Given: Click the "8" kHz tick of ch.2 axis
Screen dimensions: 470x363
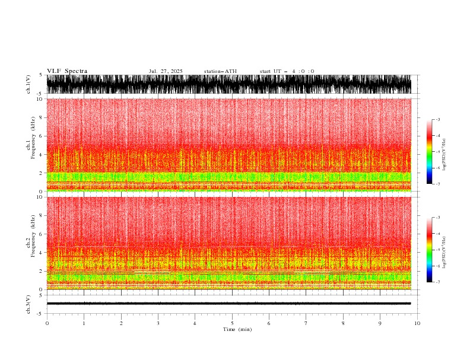Looking at the screenshot, I should pyautogui.click(x=41, y=216).
